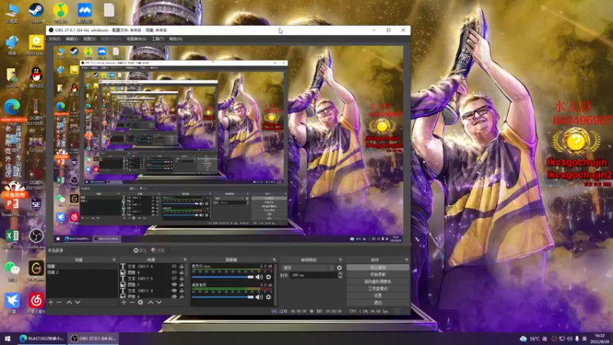
Task: Remove the selected source with the minus icon
Action: [132, 302]
